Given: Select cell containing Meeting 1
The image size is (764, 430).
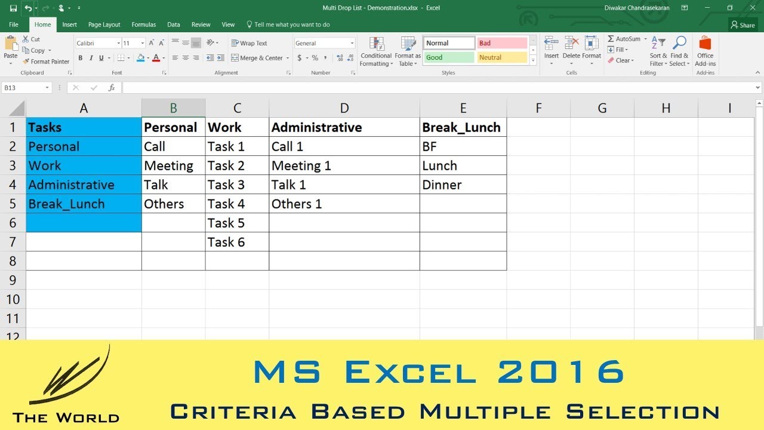Looking at the screenshot, I should pyautogui.click(x=344, y=165).
